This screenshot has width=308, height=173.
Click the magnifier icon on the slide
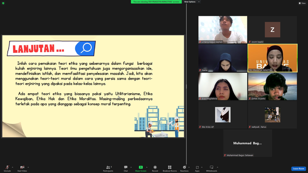pos(86,48)
